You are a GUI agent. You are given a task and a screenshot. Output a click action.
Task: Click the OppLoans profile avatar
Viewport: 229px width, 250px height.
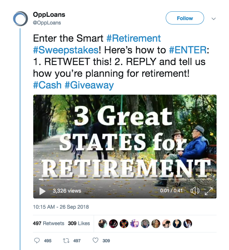(x=20, y=19)
